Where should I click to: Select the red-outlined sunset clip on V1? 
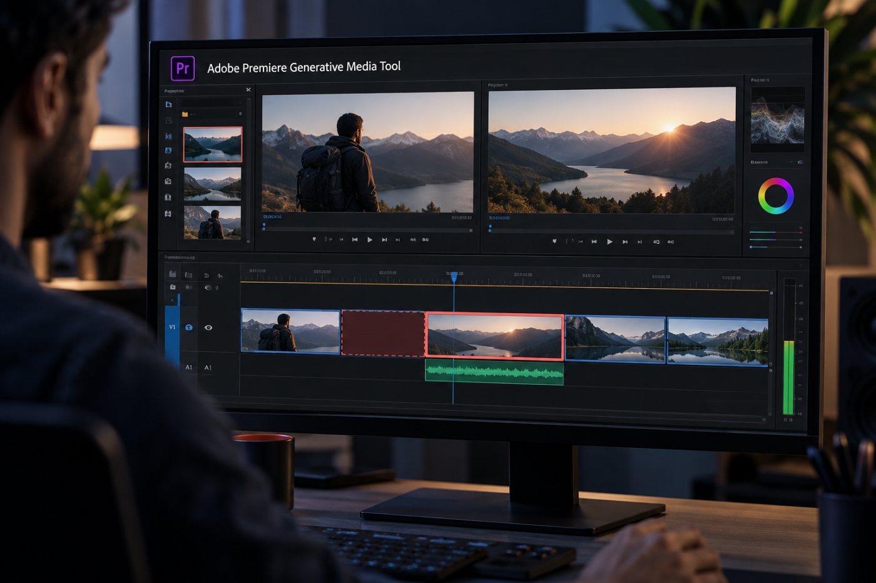coord(494,336)
